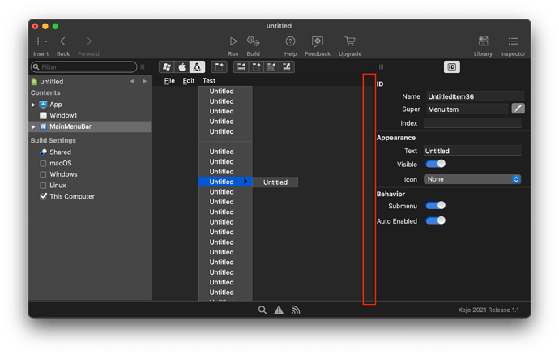The width and height of the screenshot is (559, 355).
Task: Check the Linux build target
Action: coord(43,186)
